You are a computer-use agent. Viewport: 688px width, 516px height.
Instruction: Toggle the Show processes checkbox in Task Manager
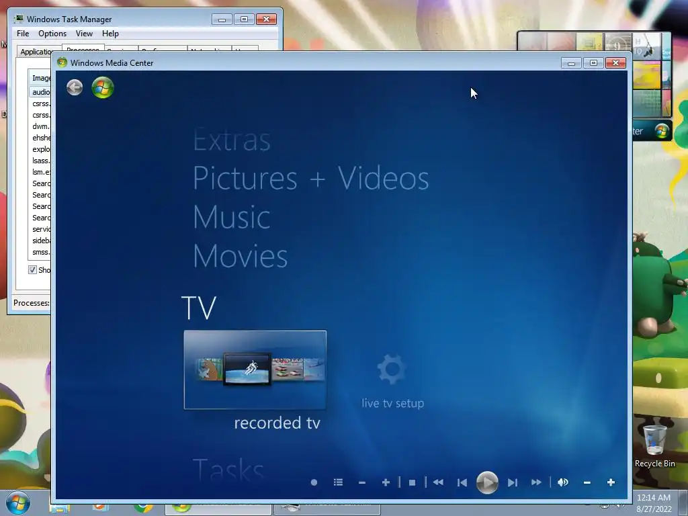[32, 270]
